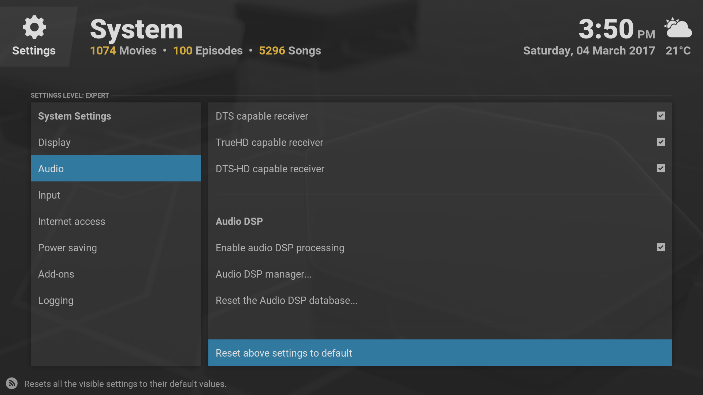
Task: Turn off Enable audio DSP processing
Action: click(x=661, y=248)
